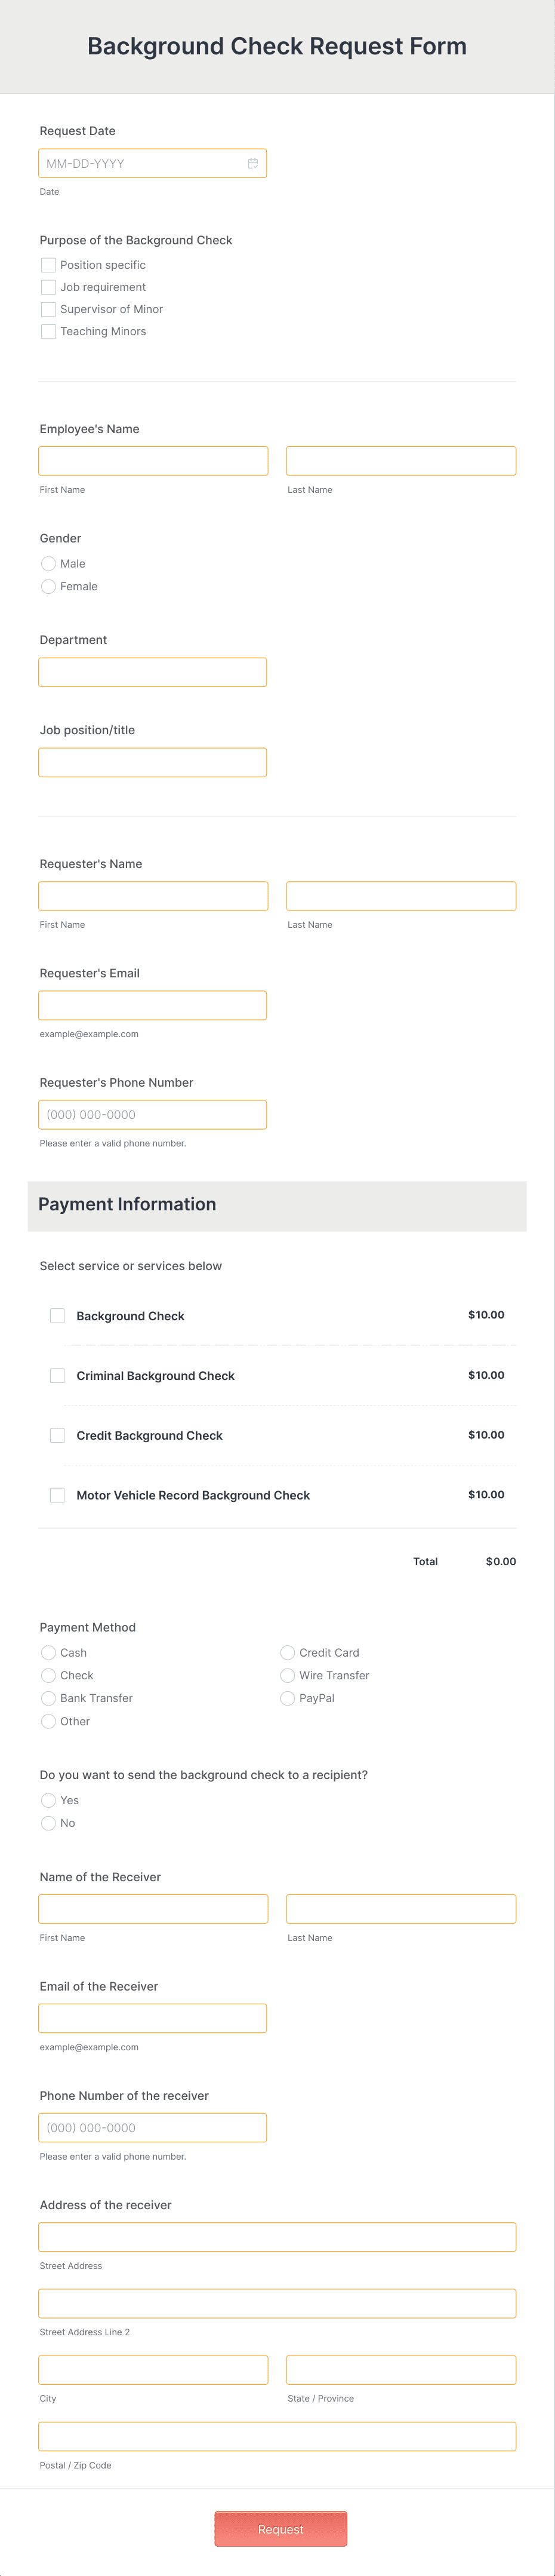
Task: Select PayPal payment method
Action: pos(288,1698)
